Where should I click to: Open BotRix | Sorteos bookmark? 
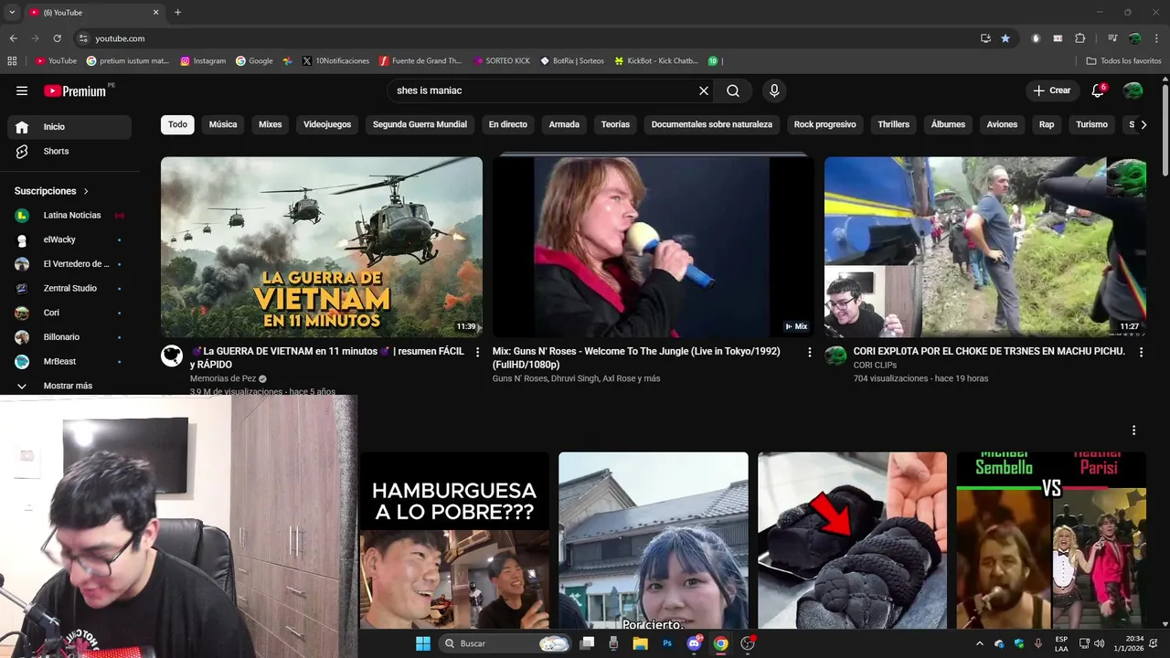coord(572,61)
